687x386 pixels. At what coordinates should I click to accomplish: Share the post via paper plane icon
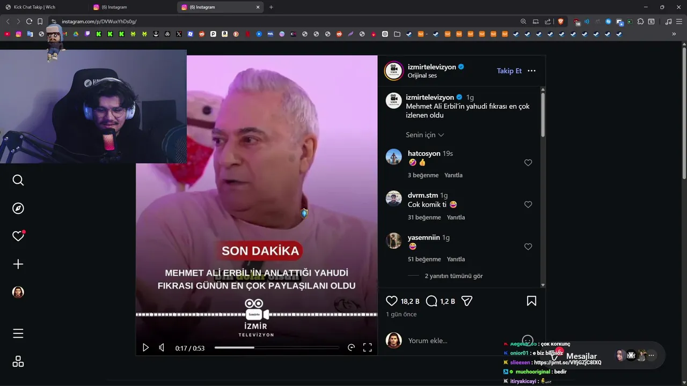[467, 301]
